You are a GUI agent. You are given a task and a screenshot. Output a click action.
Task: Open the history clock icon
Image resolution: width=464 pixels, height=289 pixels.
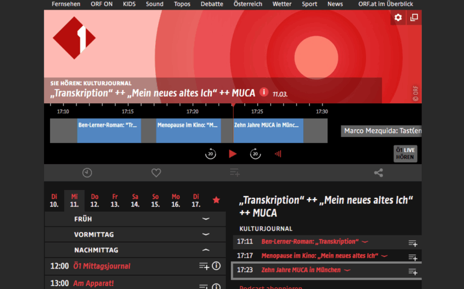(x=87, y=173)
